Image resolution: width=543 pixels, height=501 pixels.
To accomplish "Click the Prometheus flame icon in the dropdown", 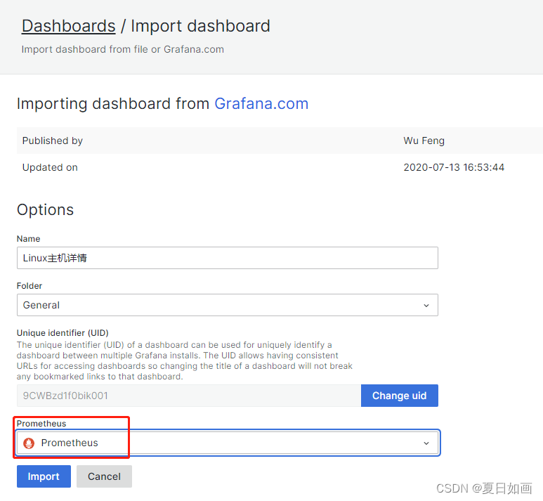I will coord(29,443).
